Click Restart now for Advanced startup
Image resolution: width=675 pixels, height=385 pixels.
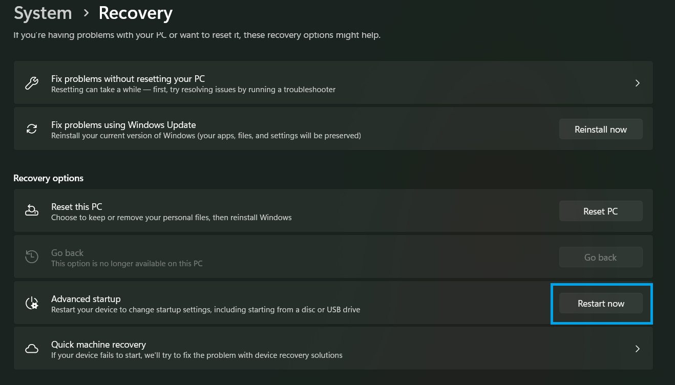[x=601, y=304]
